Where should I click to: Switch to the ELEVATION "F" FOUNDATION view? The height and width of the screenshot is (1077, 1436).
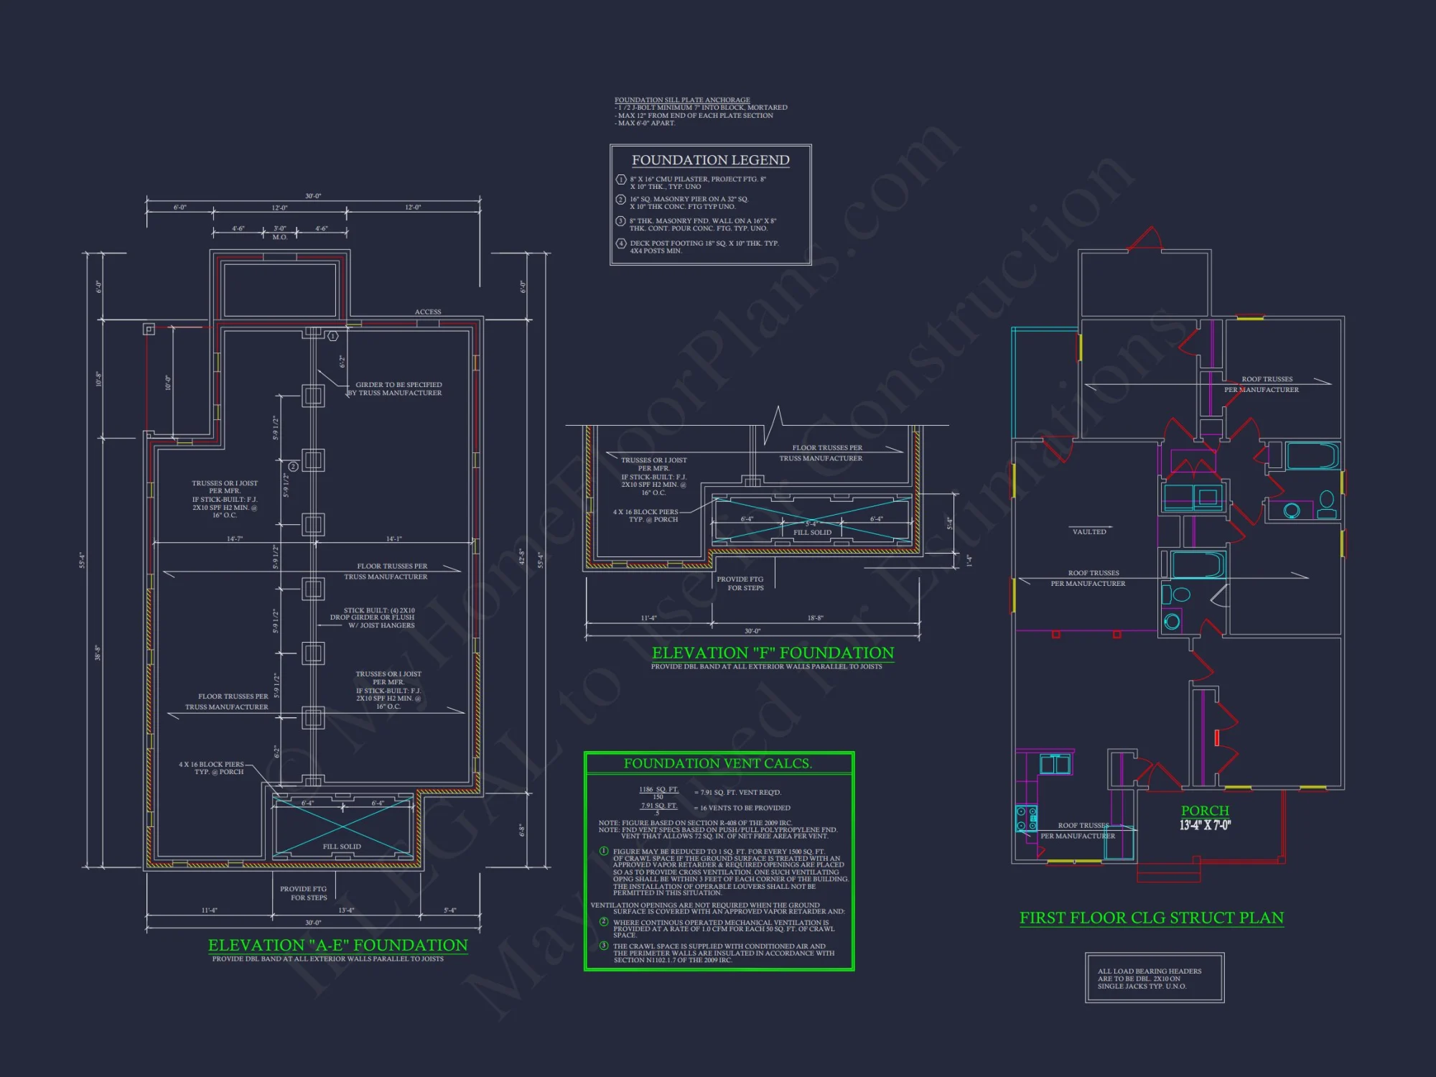tap(773, 653)
